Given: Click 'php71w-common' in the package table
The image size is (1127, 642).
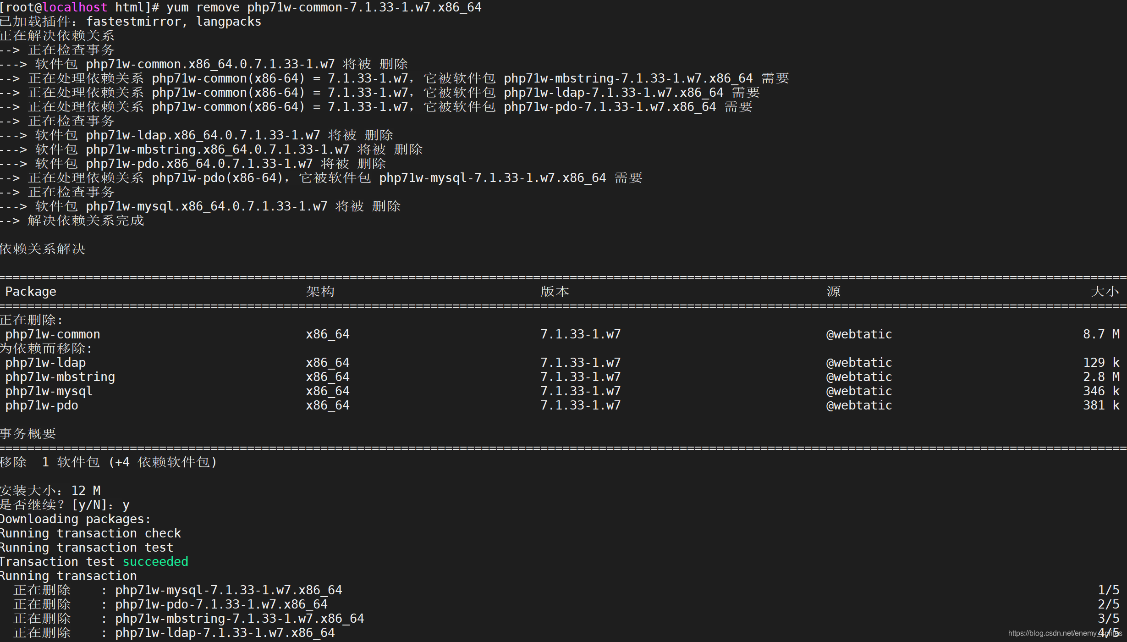Looking at the screenshot, I should coord(53,334).
